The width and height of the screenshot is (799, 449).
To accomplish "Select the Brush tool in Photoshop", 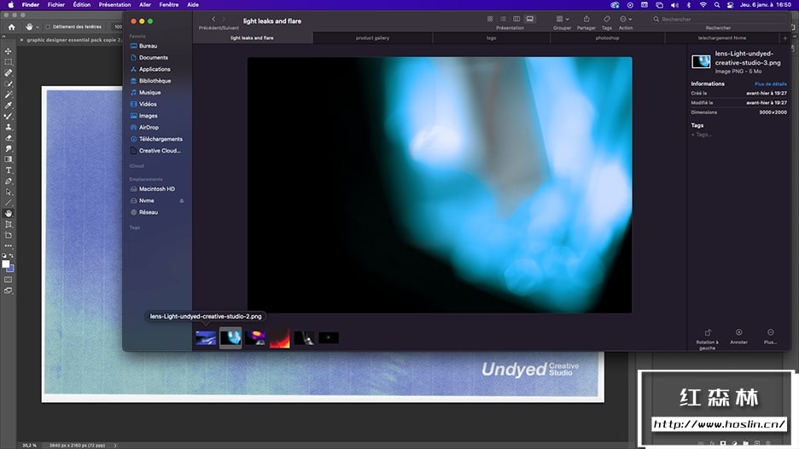I will (9, 117).
